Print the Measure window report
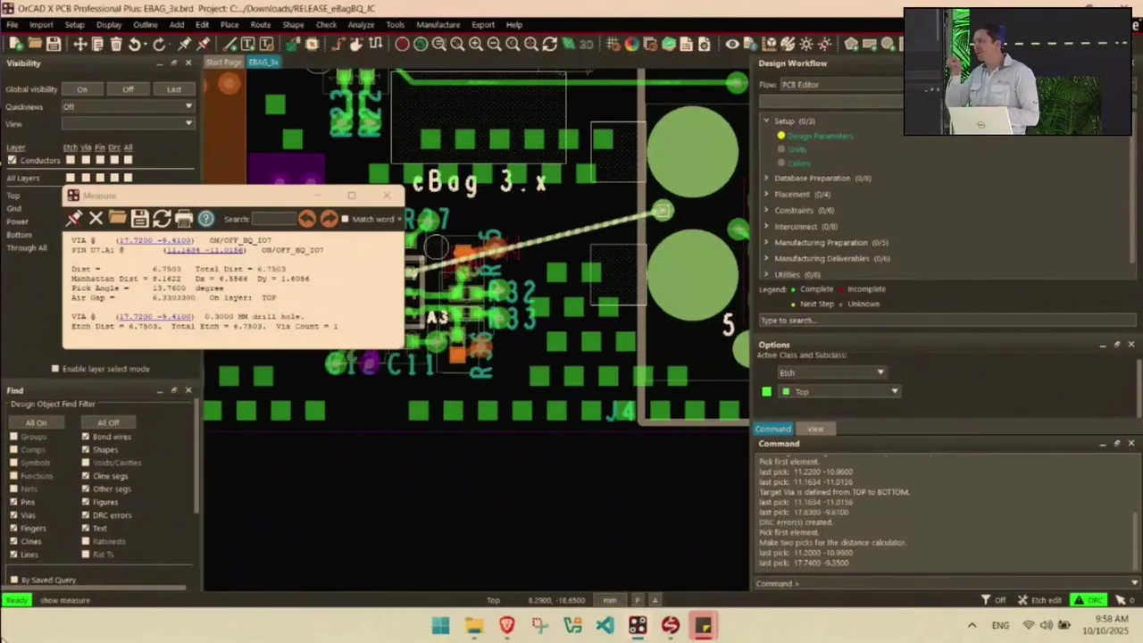 pos(184,218)
